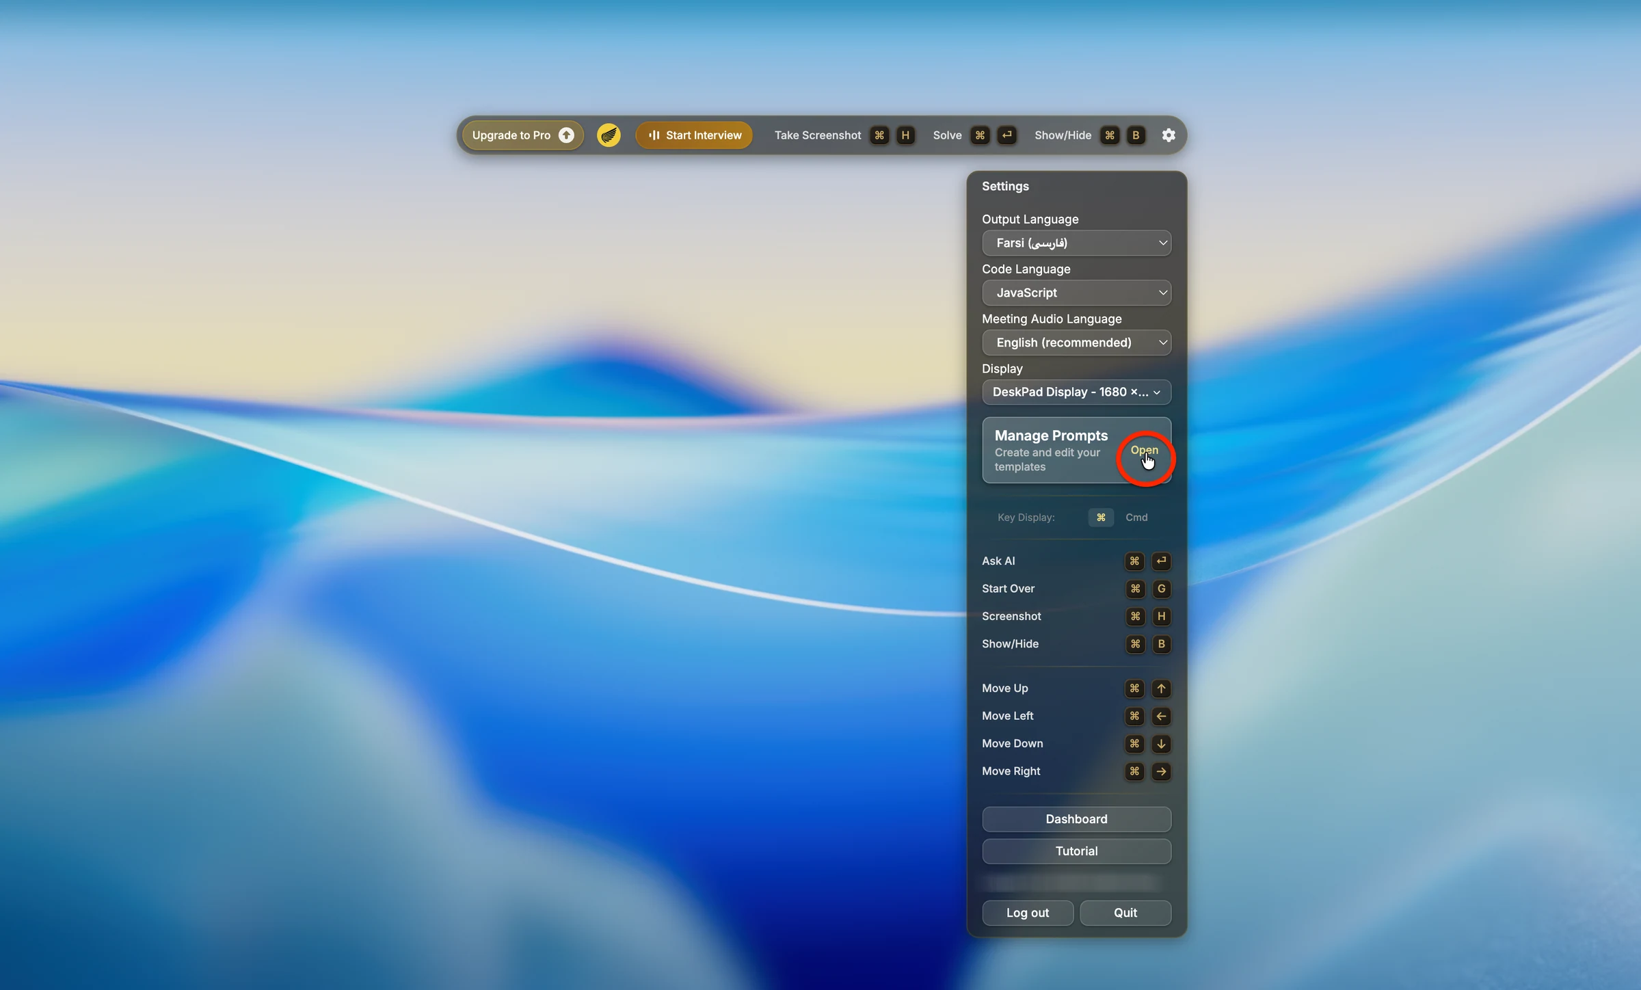
Task: Click the B key icon in settings Show/Hide row
Action: pyautogui.click(x=1161, y=644)
